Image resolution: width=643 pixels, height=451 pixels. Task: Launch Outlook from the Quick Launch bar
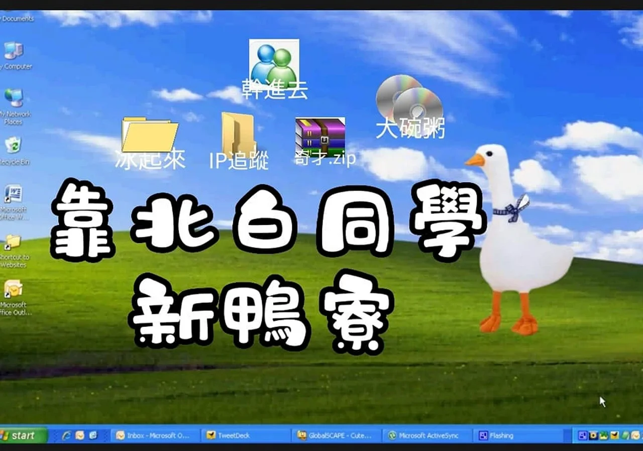pos(79,435)
